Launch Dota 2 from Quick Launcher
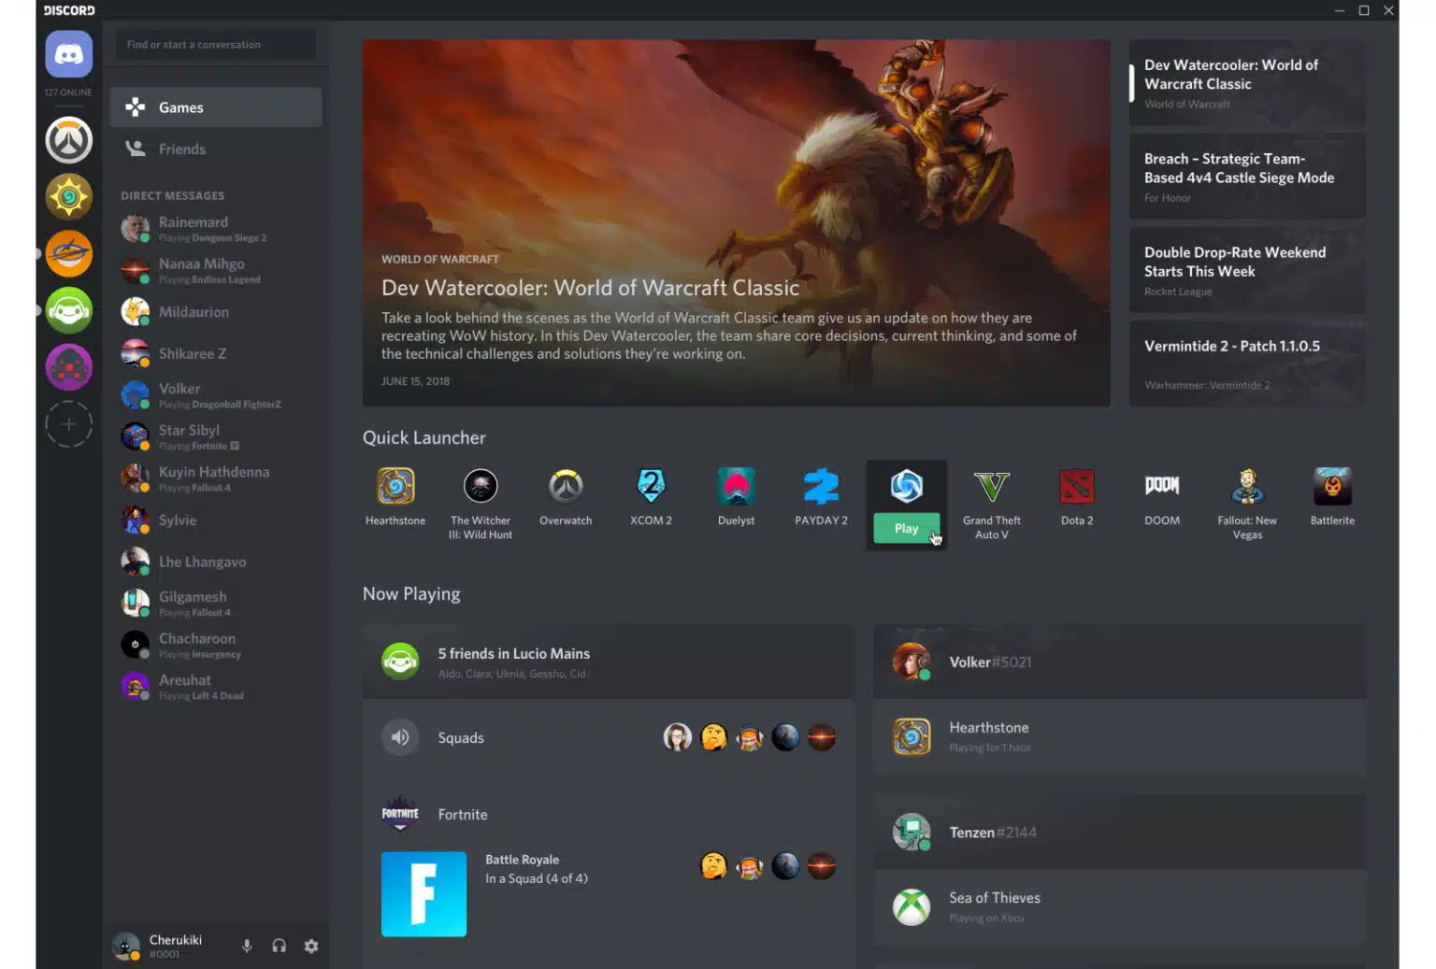Screen dimensions: 1436x969 [x=1076, y=487]
